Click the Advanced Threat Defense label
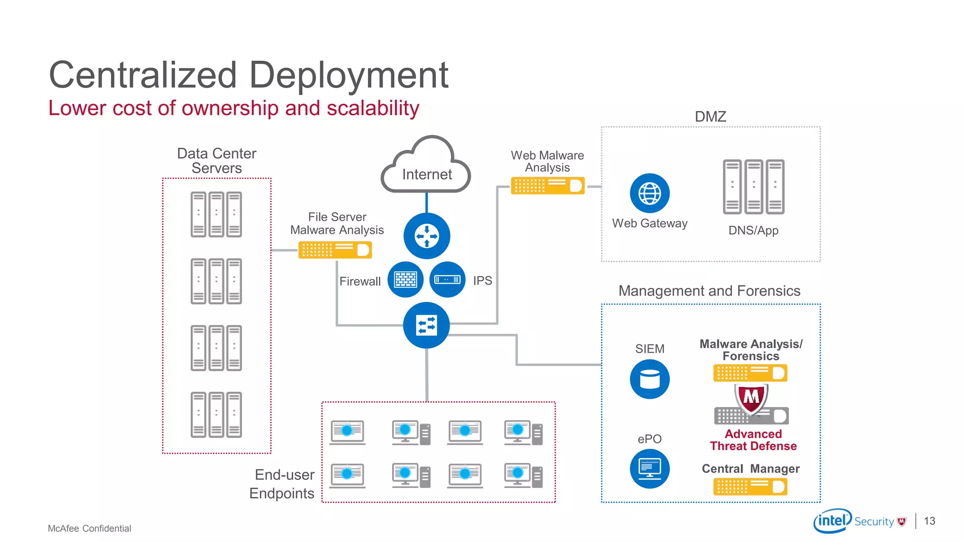Screen dimensions: 964x542 [x=753, y=440]
